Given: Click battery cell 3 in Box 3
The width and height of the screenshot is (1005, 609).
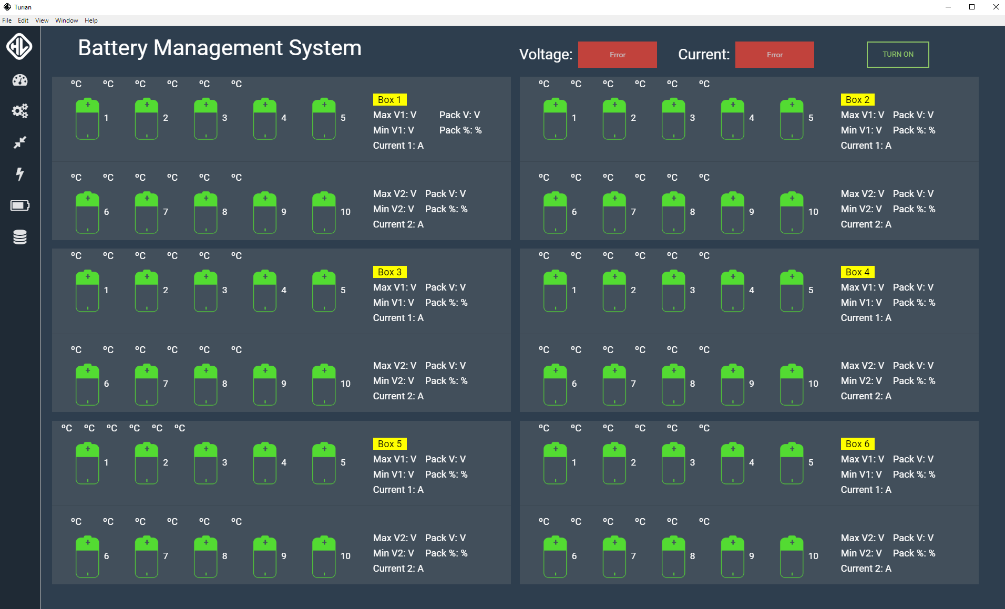Looking at the screenshot, I should coord(206,291).
